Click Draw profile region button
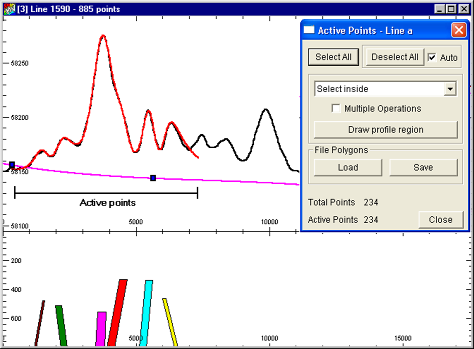 point(386,130)
